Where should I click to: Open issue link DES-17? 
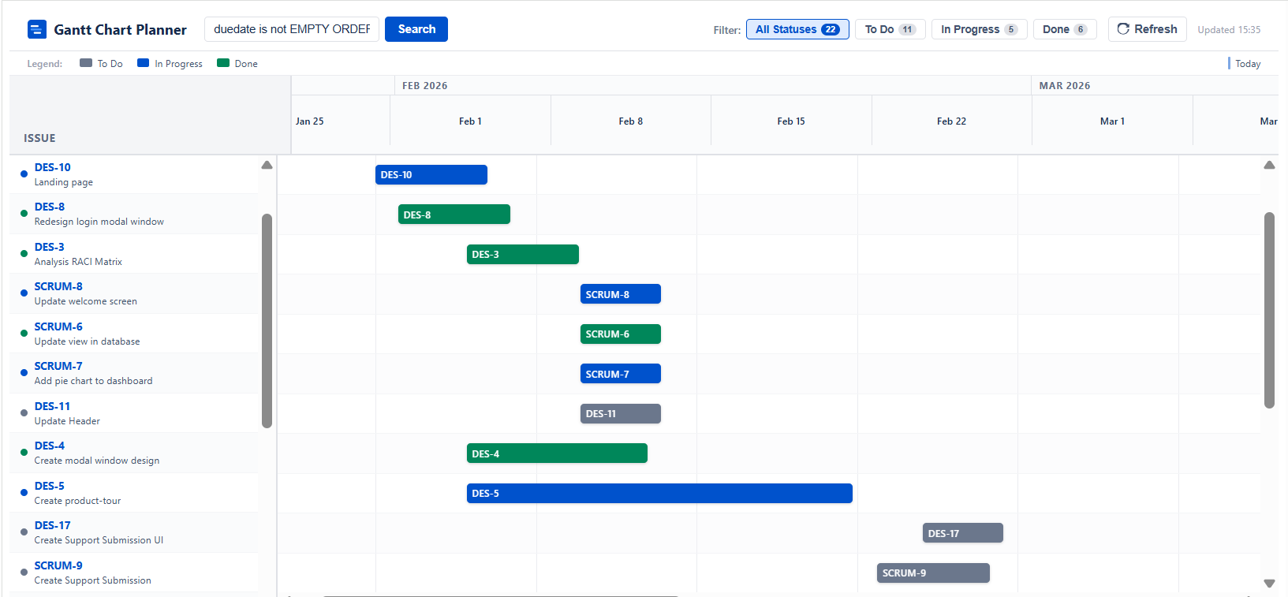(x=52, y=525)
